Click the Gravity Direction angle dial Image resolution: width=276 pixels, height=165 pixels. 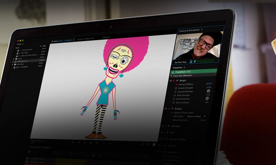208,91
